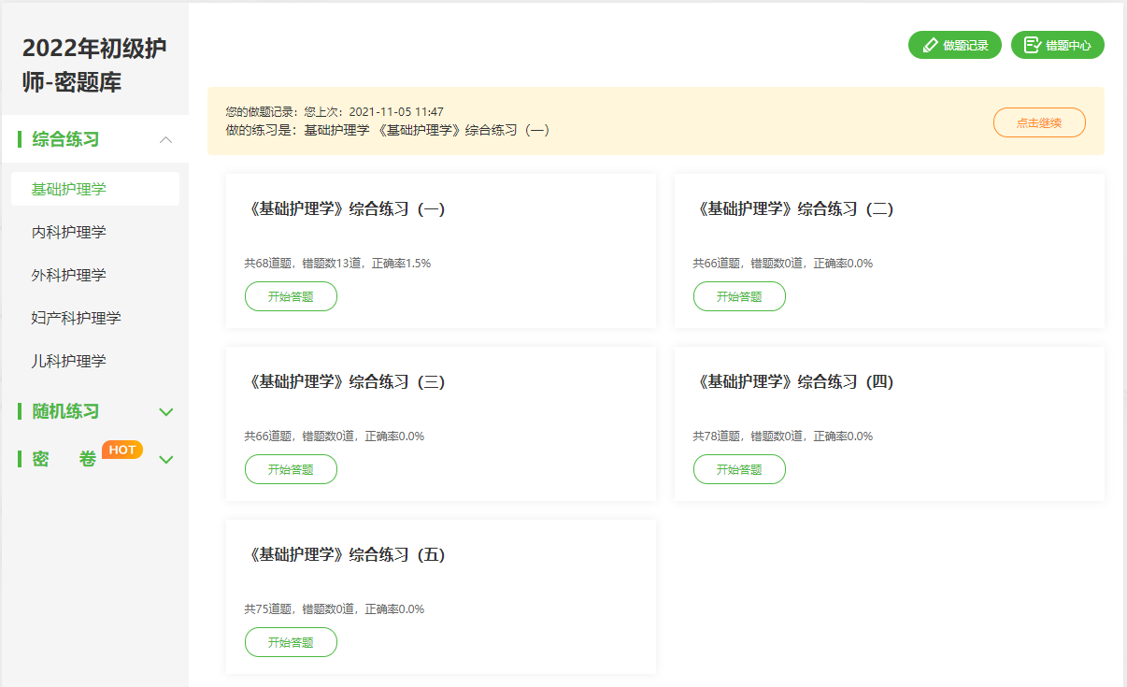Click the 2022年初级护师-密题库 title

click(x=94, y=65)
